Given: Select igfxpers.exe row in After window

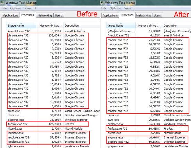Looking at the screenshot, I should click(x=148, y=146).
